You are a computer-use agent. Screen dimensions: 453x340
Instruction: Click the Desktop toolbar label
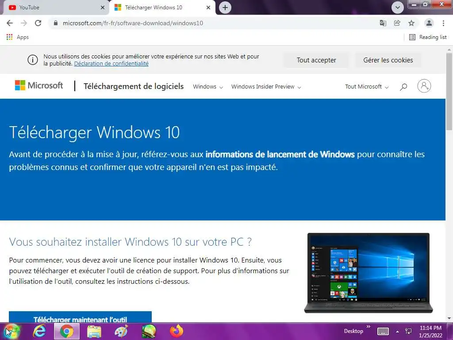[x=353, y=331]
